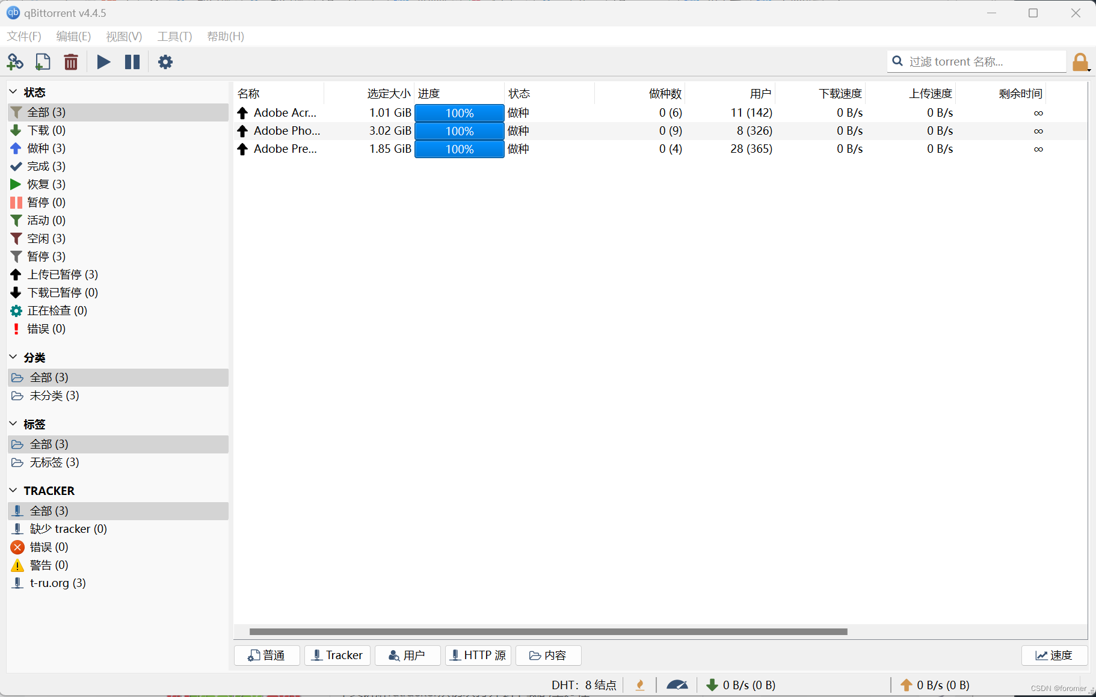Collapse the TRACKER section
Image resolution: width=1096 pixels, height=697 pixels.
pos(13,491)
